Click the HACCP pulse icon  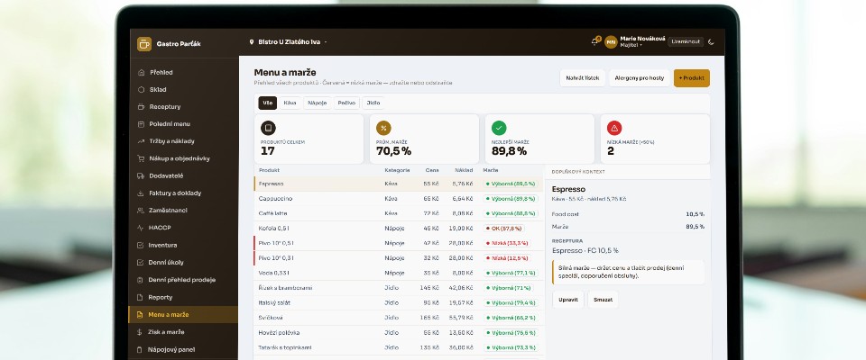141,228
